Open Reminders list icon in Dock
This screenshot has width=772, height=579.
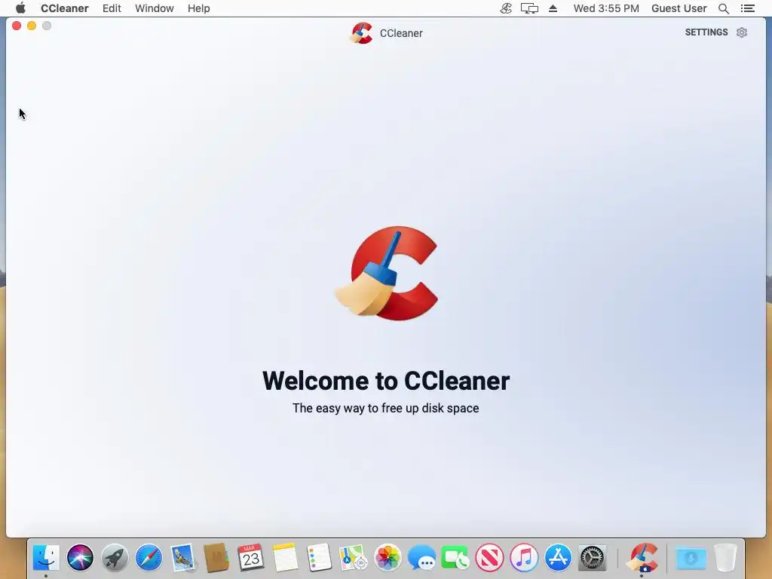click(x=319, y=558)
